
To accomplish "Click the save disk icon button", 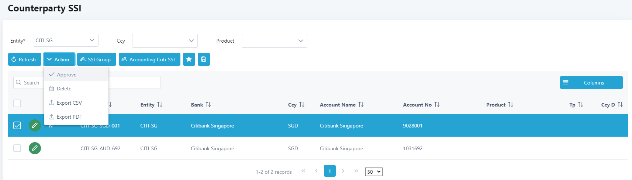I will click(204, 60).
